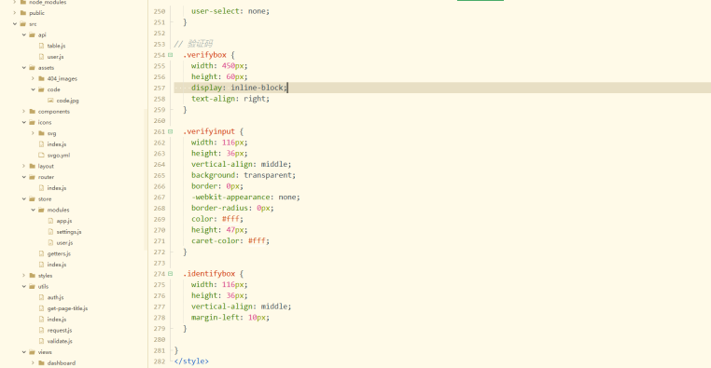Open auth.js in utils

[x=55, y=297]
